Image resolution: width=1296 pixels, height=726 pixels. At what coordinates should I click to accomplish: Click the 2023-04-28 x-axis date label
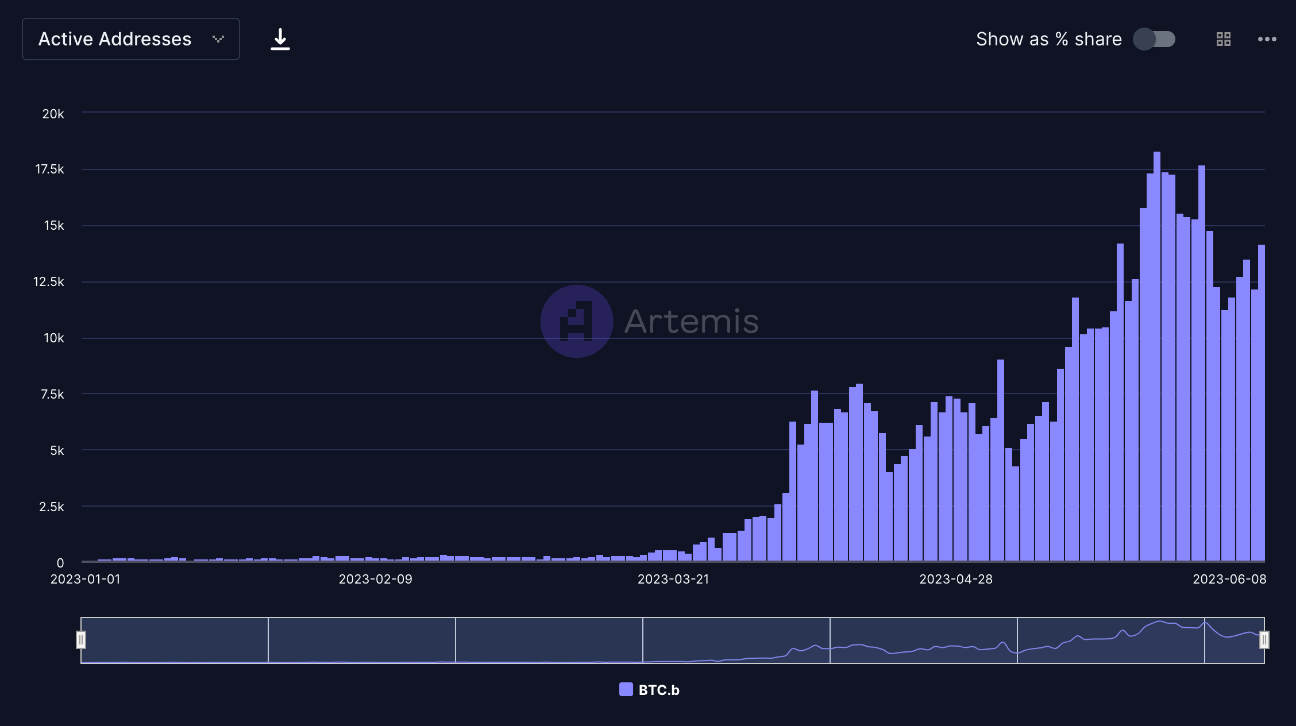pos(955,579)
